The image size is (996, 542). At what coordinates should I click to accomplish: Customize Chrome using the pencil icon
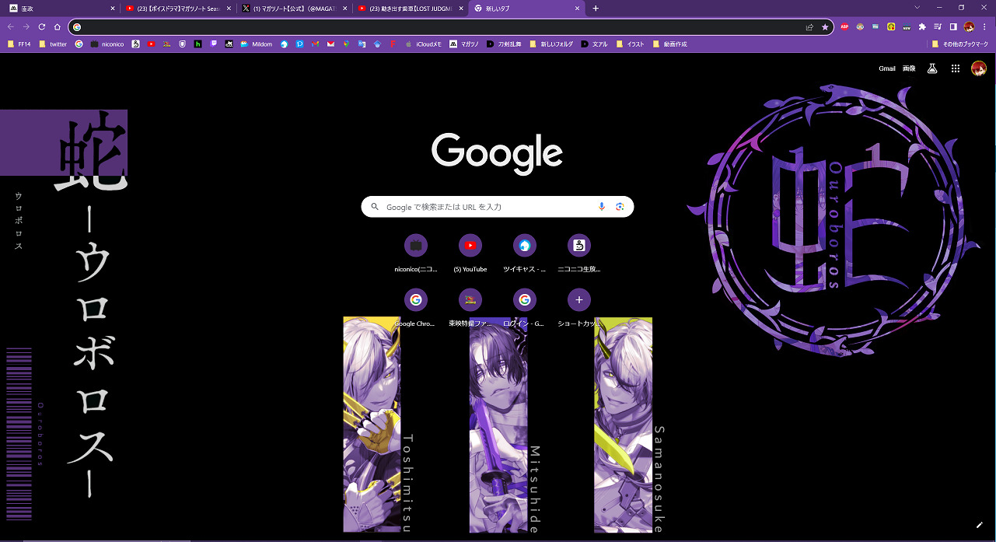point(979,525)
